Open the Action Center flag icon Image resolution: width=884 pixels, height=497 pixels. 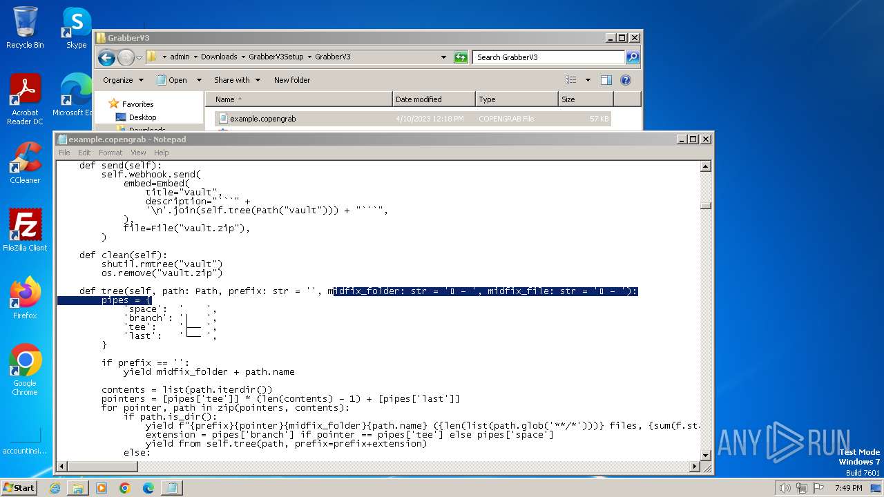[819, 488]
